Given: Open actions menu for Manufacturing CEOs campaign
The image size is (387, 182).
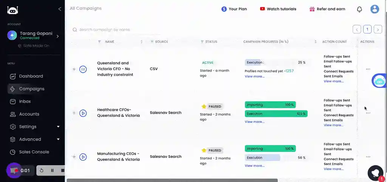Looking at the screenshot, I should click(x=368, y=157).
